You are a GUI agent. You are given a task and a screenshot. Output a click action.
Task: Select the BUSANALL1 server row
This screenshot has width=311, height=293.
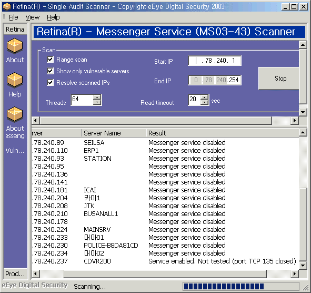pos(165,214)
